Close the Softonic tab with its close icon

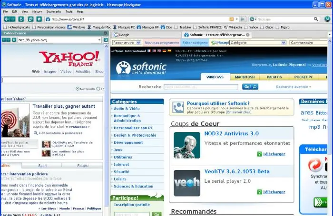click(x=248, y=35)
